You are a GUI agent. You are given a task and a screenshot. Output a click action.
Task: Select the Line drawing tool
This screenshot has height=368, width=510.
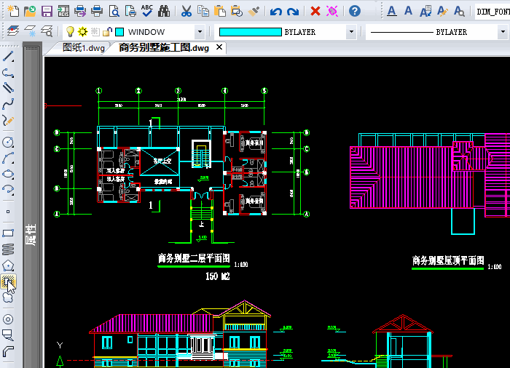pos(8,57)
